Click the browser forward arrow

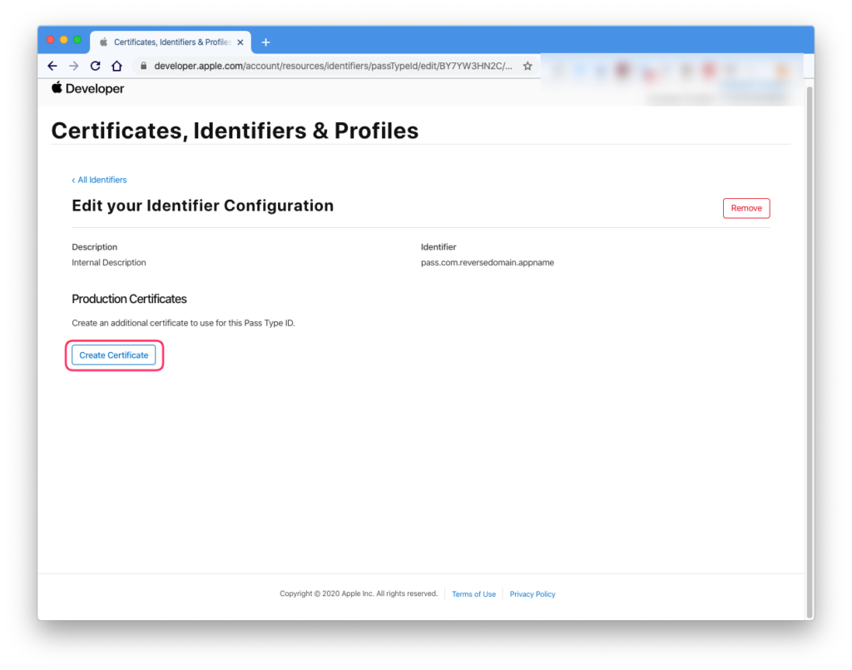[x=74, y=66]
